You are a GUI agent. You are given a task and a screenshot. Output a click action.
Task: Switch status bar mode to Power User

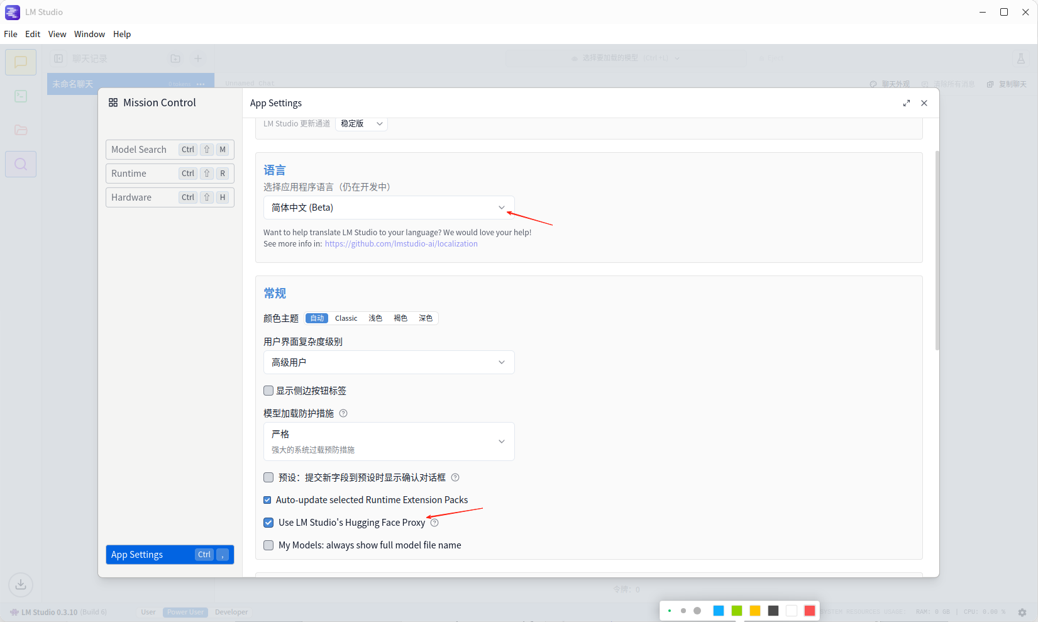coord(185,612)
